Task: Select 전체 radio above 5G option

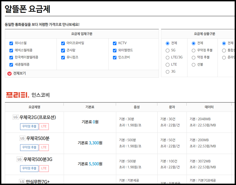Action: point(168,43)
